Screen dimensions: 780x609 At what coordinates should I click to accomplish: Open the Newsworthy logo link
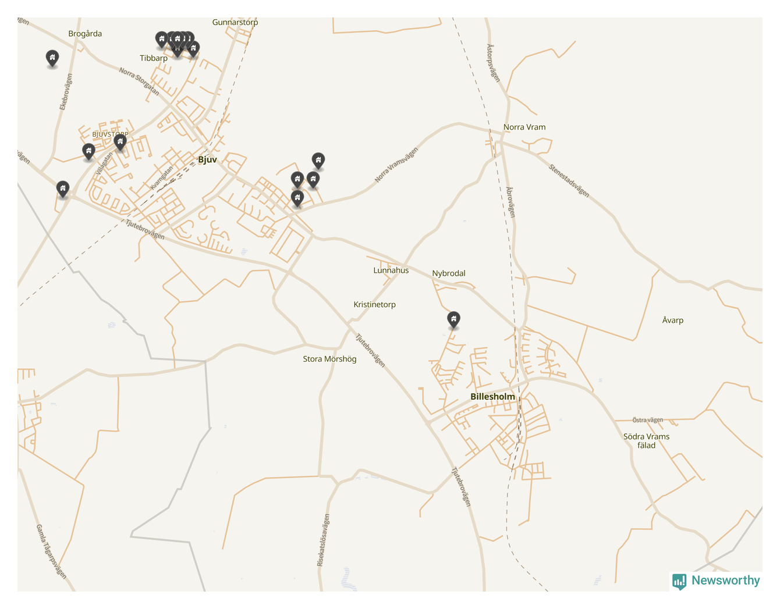click(x=716, y=580)
